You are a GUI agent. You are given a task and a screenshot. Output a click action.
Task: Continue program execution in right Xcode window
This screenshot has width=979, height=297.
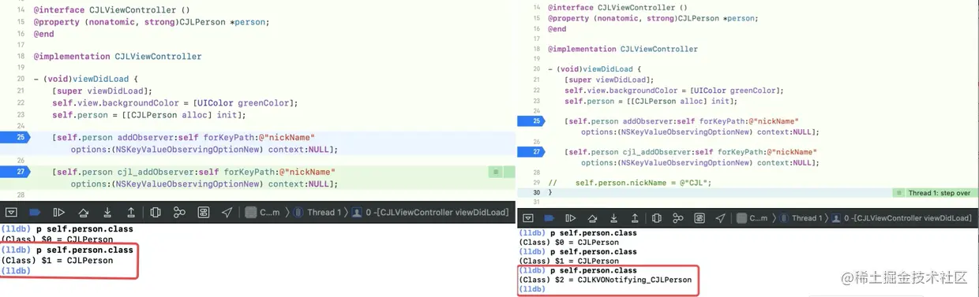pos(570,218)
